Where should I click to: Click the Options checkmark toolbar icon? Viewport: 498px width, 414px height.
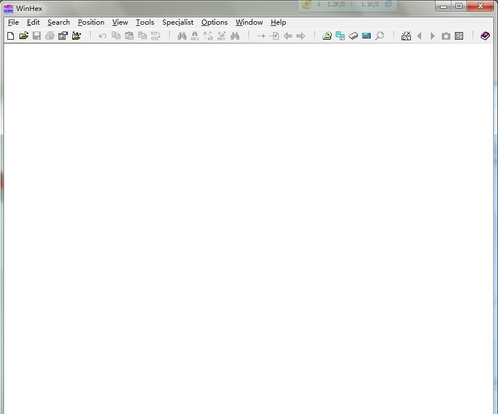(x=406, y=36)
